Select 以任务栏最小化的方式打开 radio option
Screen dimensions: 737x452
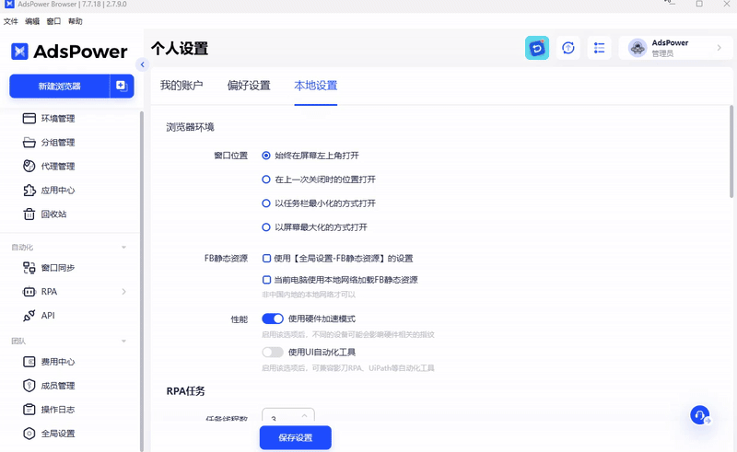coord(266,203)
